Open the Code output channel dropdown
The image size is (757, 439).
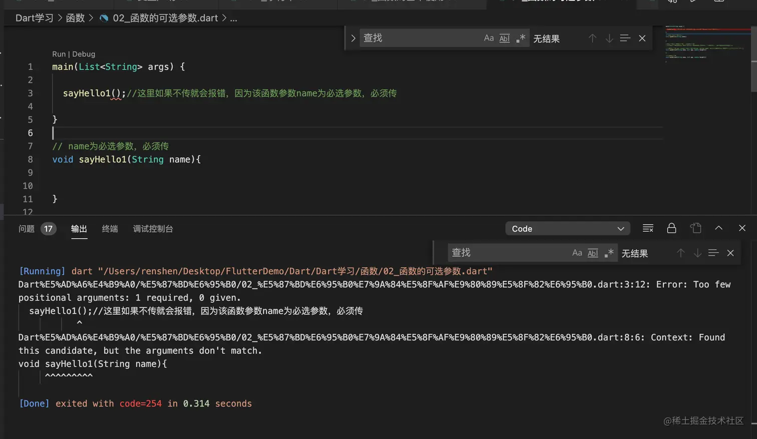[x=567, y=229]
